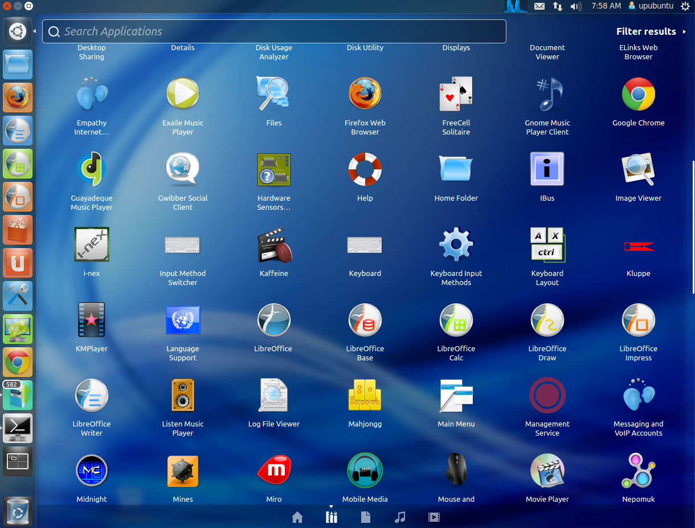The image size is (695, 528).
Task: Open the Mines game
Action: 182,470
